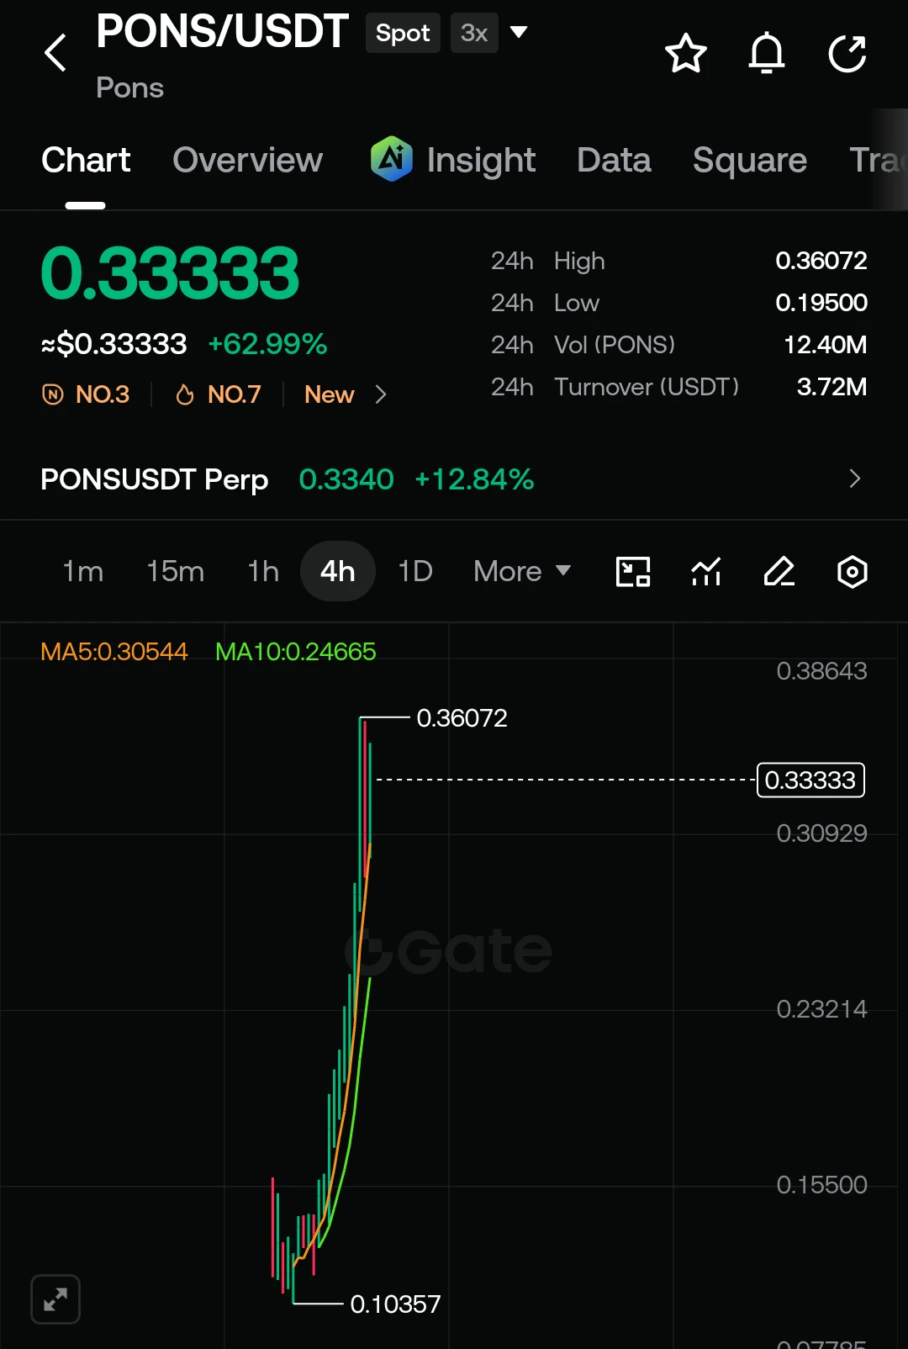
Task: Tap the New tag link
Action: [x=329, y=394]
